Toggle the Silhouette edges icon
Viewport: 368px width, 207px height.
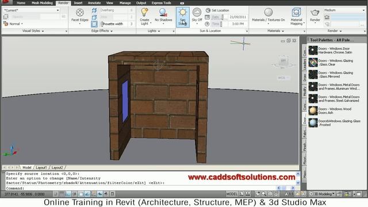pos(94,24)
